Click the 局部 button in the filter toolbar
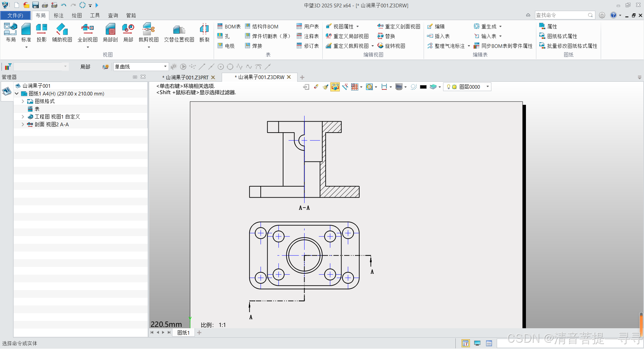Screen dimensions: 644x349 (85, 67)
